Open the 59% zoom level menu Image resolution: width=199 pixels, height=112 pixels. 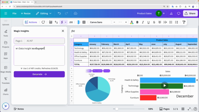tap(150, 109)
